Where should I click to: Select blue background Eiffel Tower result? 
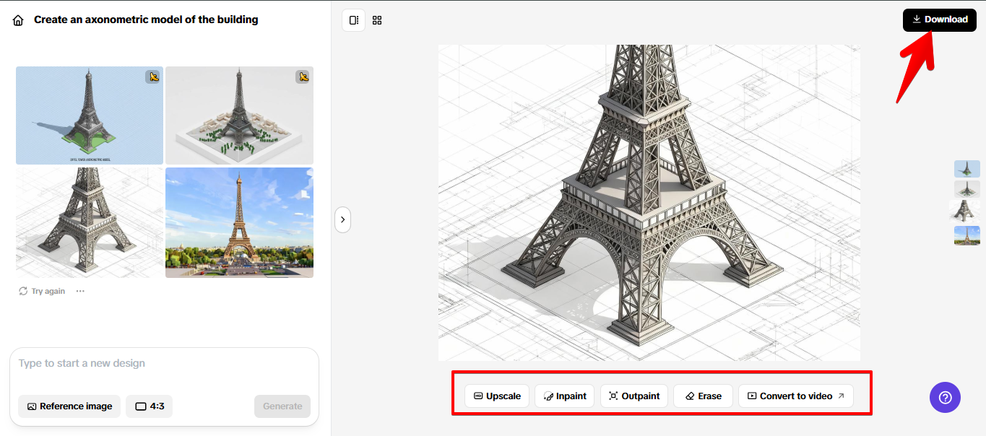click(x=89, y=115)
